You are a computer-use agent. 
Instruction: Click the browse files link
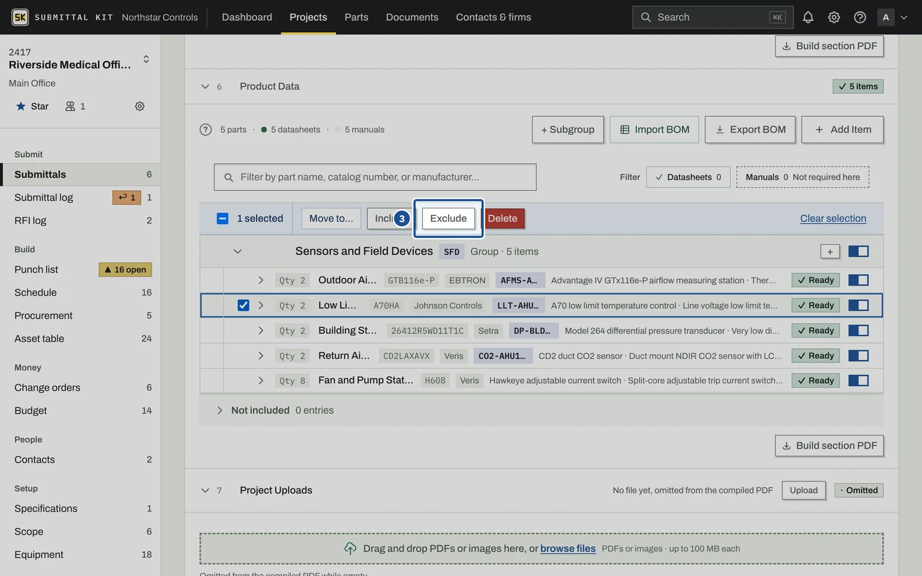[x=568, y=548]
